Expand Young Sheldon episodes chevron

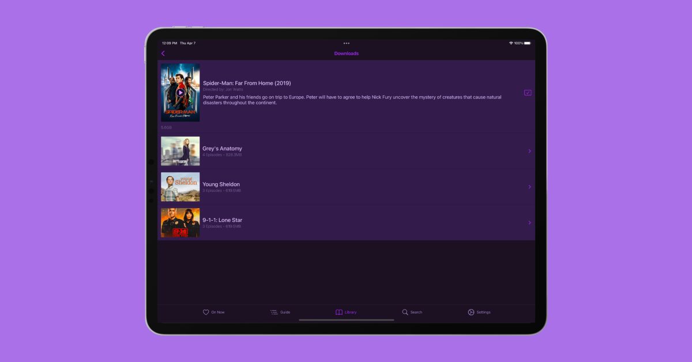529,187
